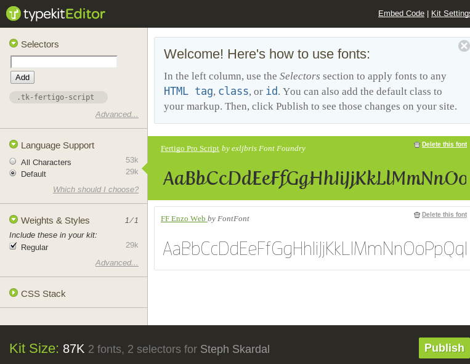Publish the kit
This screenshot has width=470, height=364.
click(x=444, y=348)
